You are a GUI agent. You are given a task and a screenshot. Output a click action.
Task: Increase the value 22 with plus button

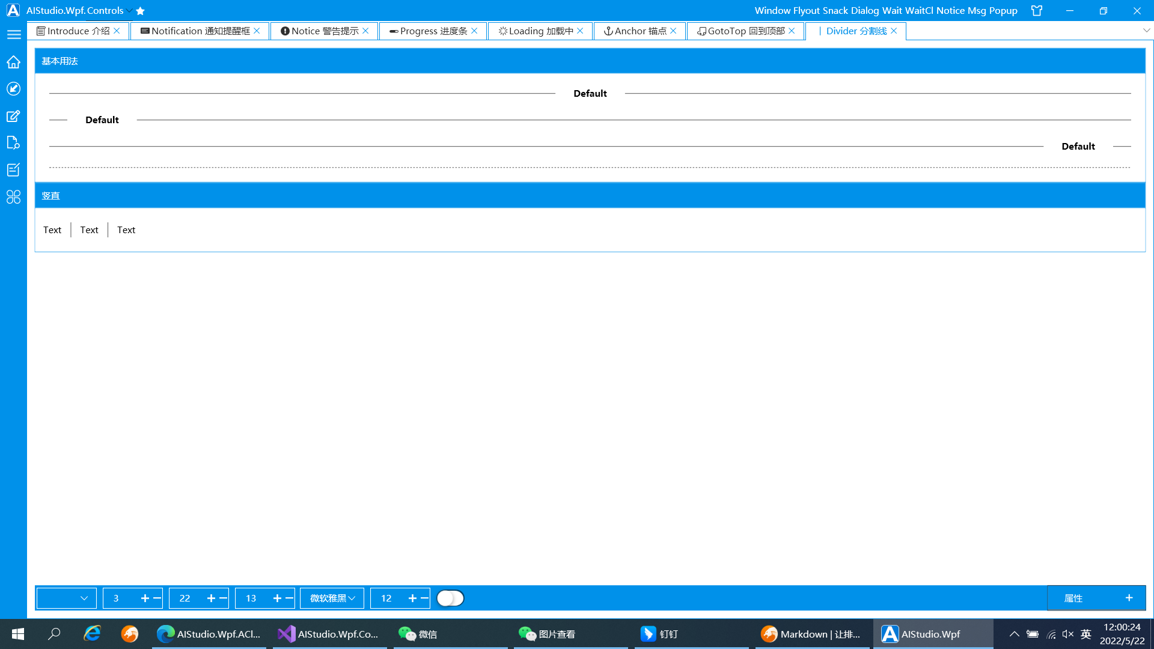[x=211, y=599]
